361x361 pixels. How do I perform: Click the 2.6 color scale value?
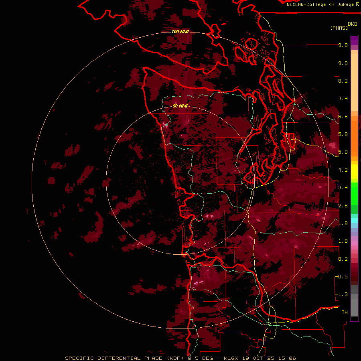tap(343, 206)
